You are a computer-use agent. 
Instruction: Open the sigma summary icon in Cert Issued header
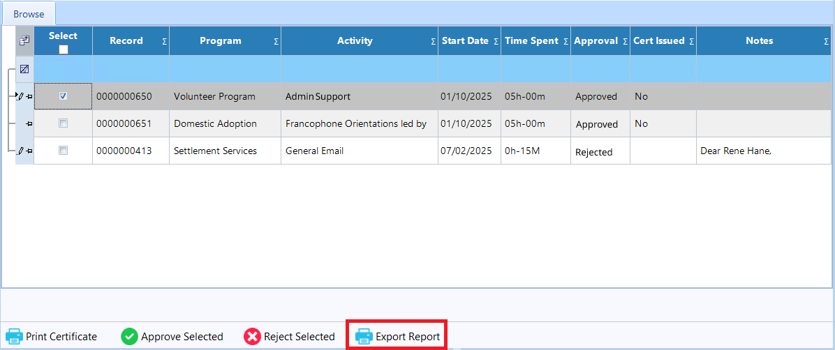[692, 42]
